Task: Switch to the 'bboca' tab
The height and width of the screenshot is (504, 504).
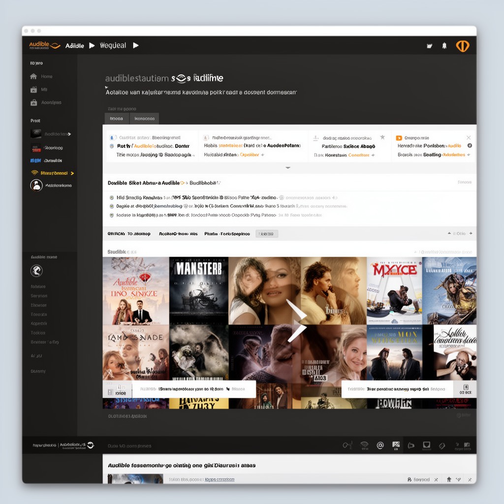Action: (116, 119)
